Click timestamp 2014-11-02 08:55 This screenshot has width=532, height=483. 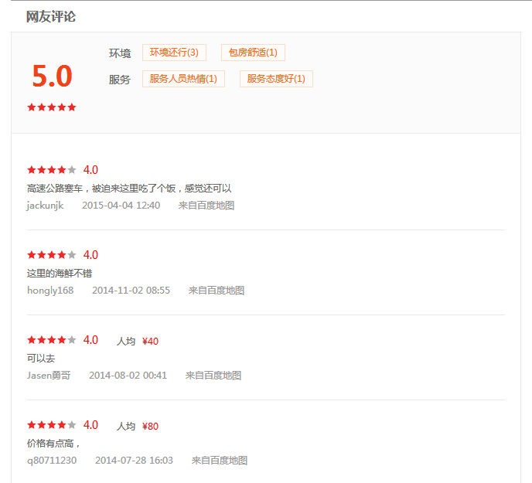pos(131,291)
